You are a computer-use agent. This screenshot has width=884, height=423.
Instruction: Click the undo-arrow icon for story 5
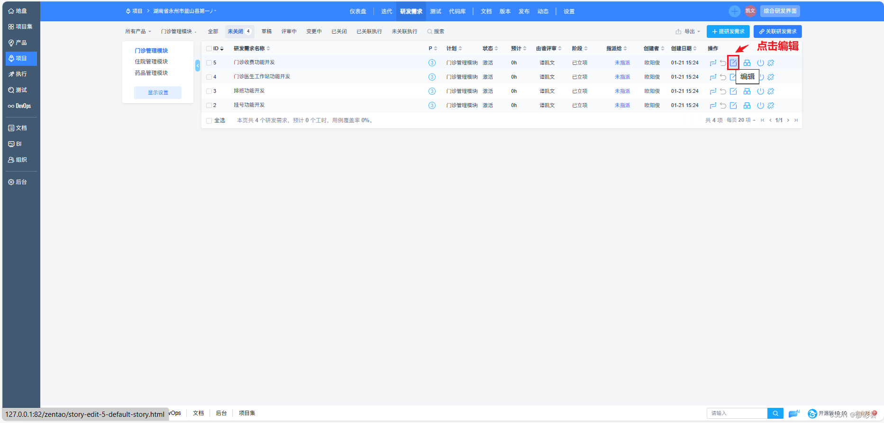point(723,63)
